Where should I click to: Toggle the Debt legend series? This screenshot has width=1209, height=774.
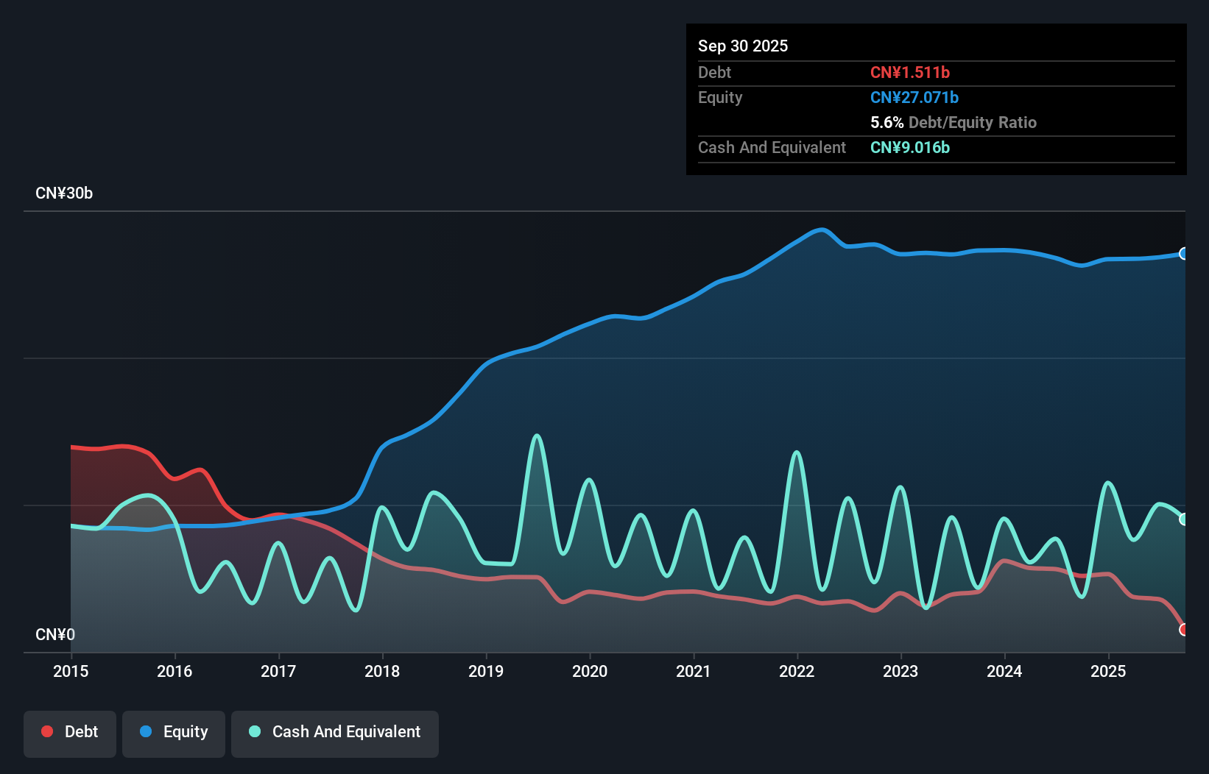click(70, 732)
